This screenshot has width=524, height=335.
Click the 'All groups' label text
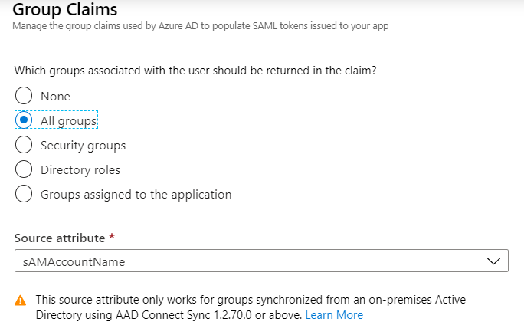click(x=69, y=121)
